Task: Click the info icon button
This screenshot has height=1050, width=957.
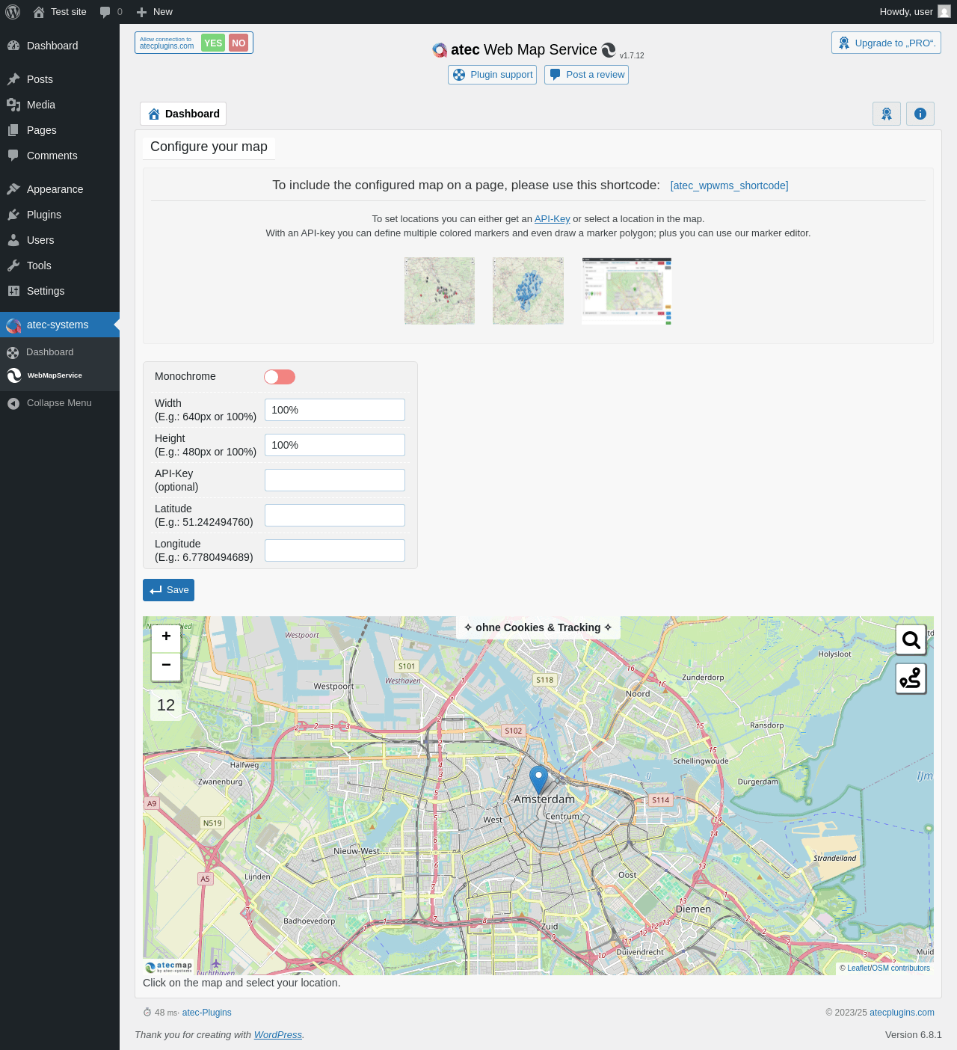Action: click(920, 114)
